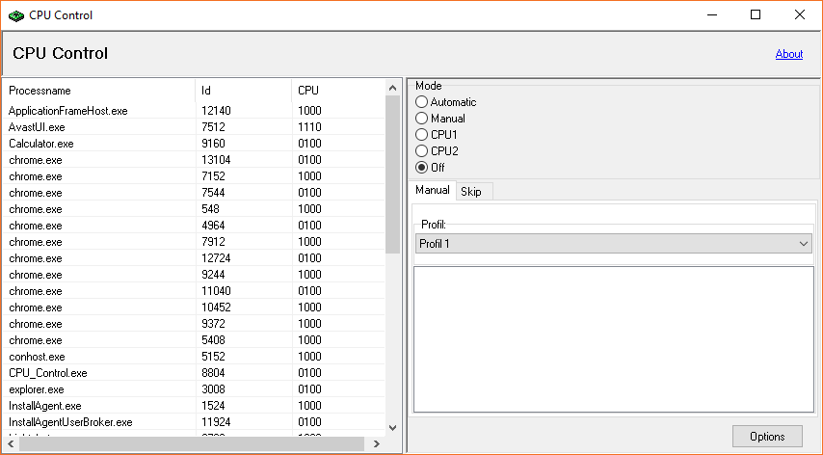Select the Off mode radio button
The height and width of the screenshot is (455, 823).
422,168
